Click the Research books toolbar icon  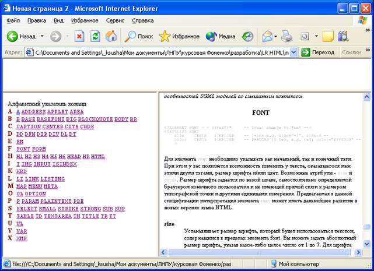343,36
